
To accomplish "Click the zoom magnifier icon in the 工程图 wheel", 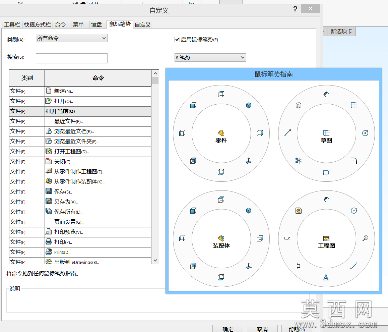I will [x=365, y=238].
